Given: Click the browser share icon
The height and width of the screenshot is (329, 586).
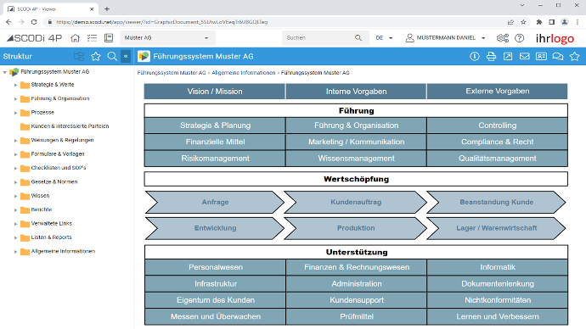Looking at the screenshot, I should pyautogui.click(x=510, y=22).
